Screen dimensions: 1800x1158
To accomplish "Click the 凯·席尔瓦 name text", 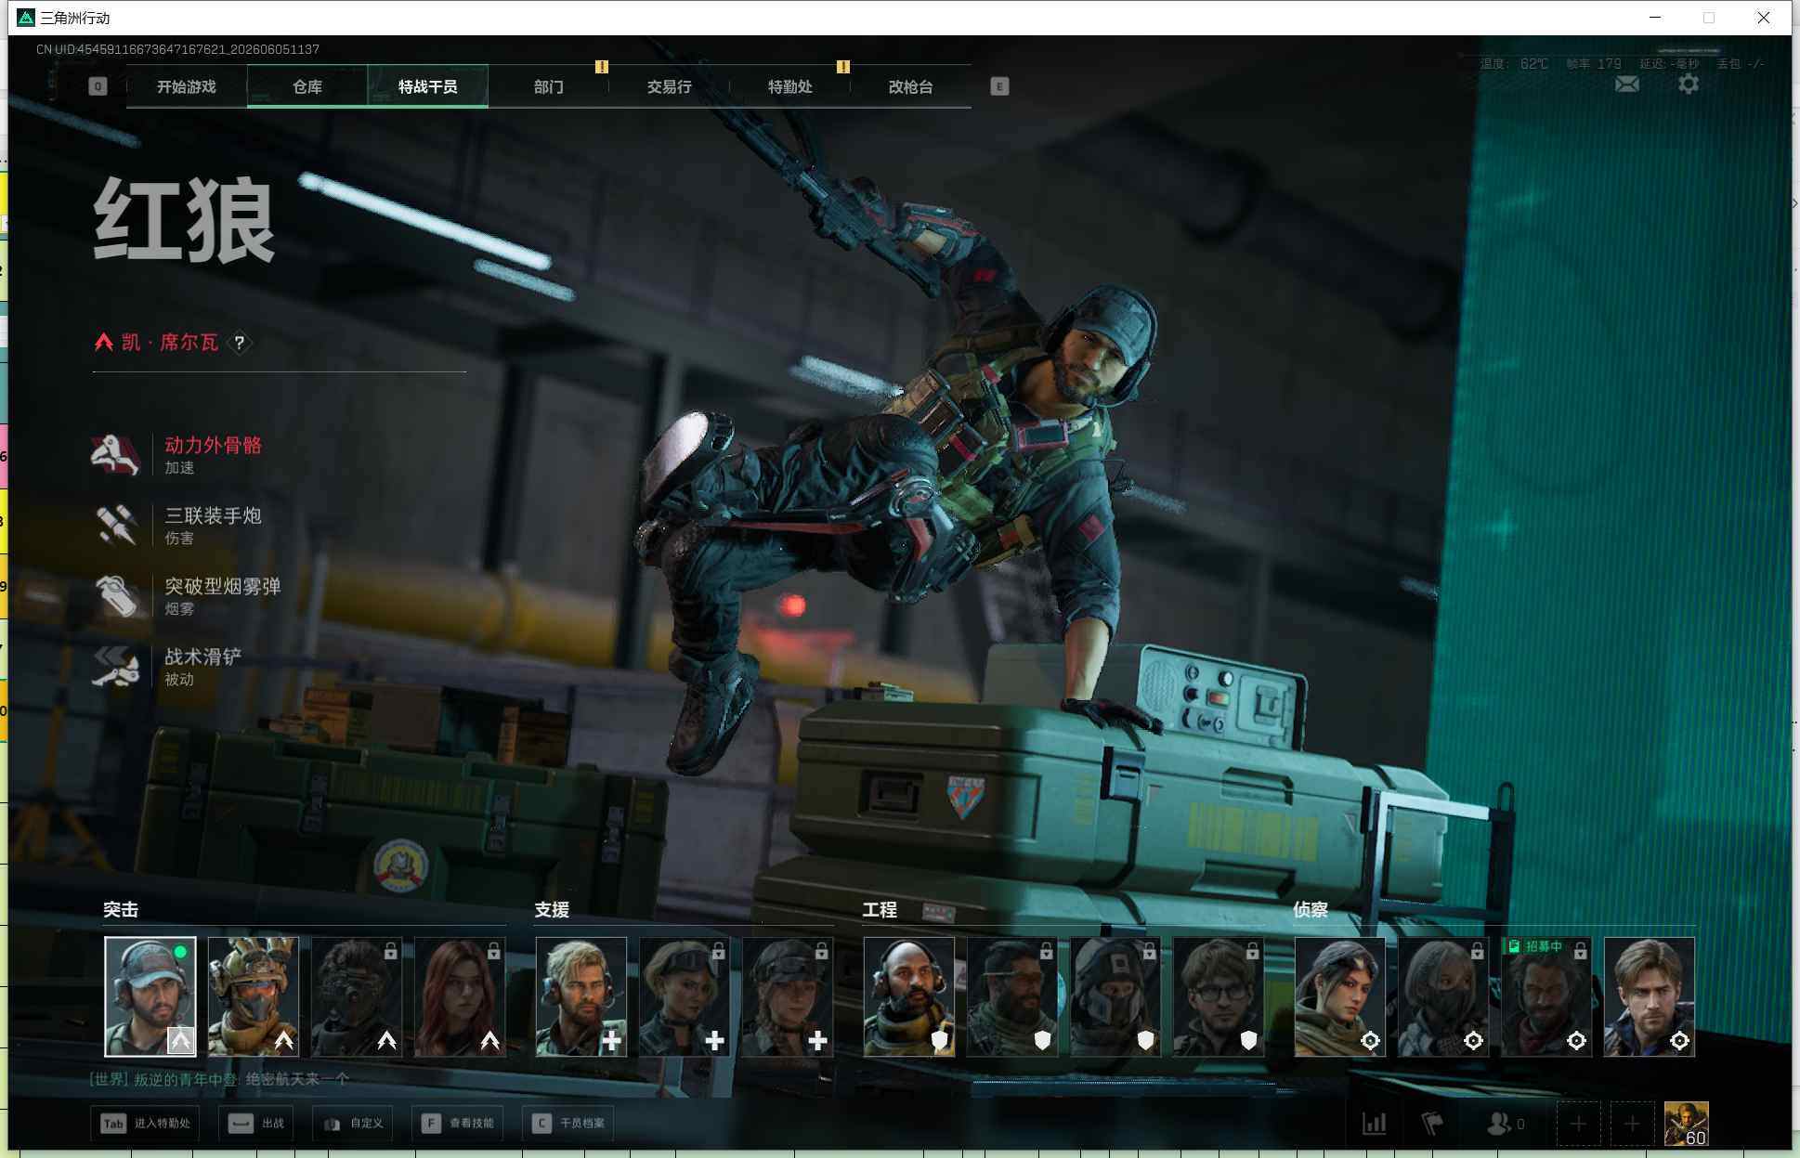I will click(170, 343).
